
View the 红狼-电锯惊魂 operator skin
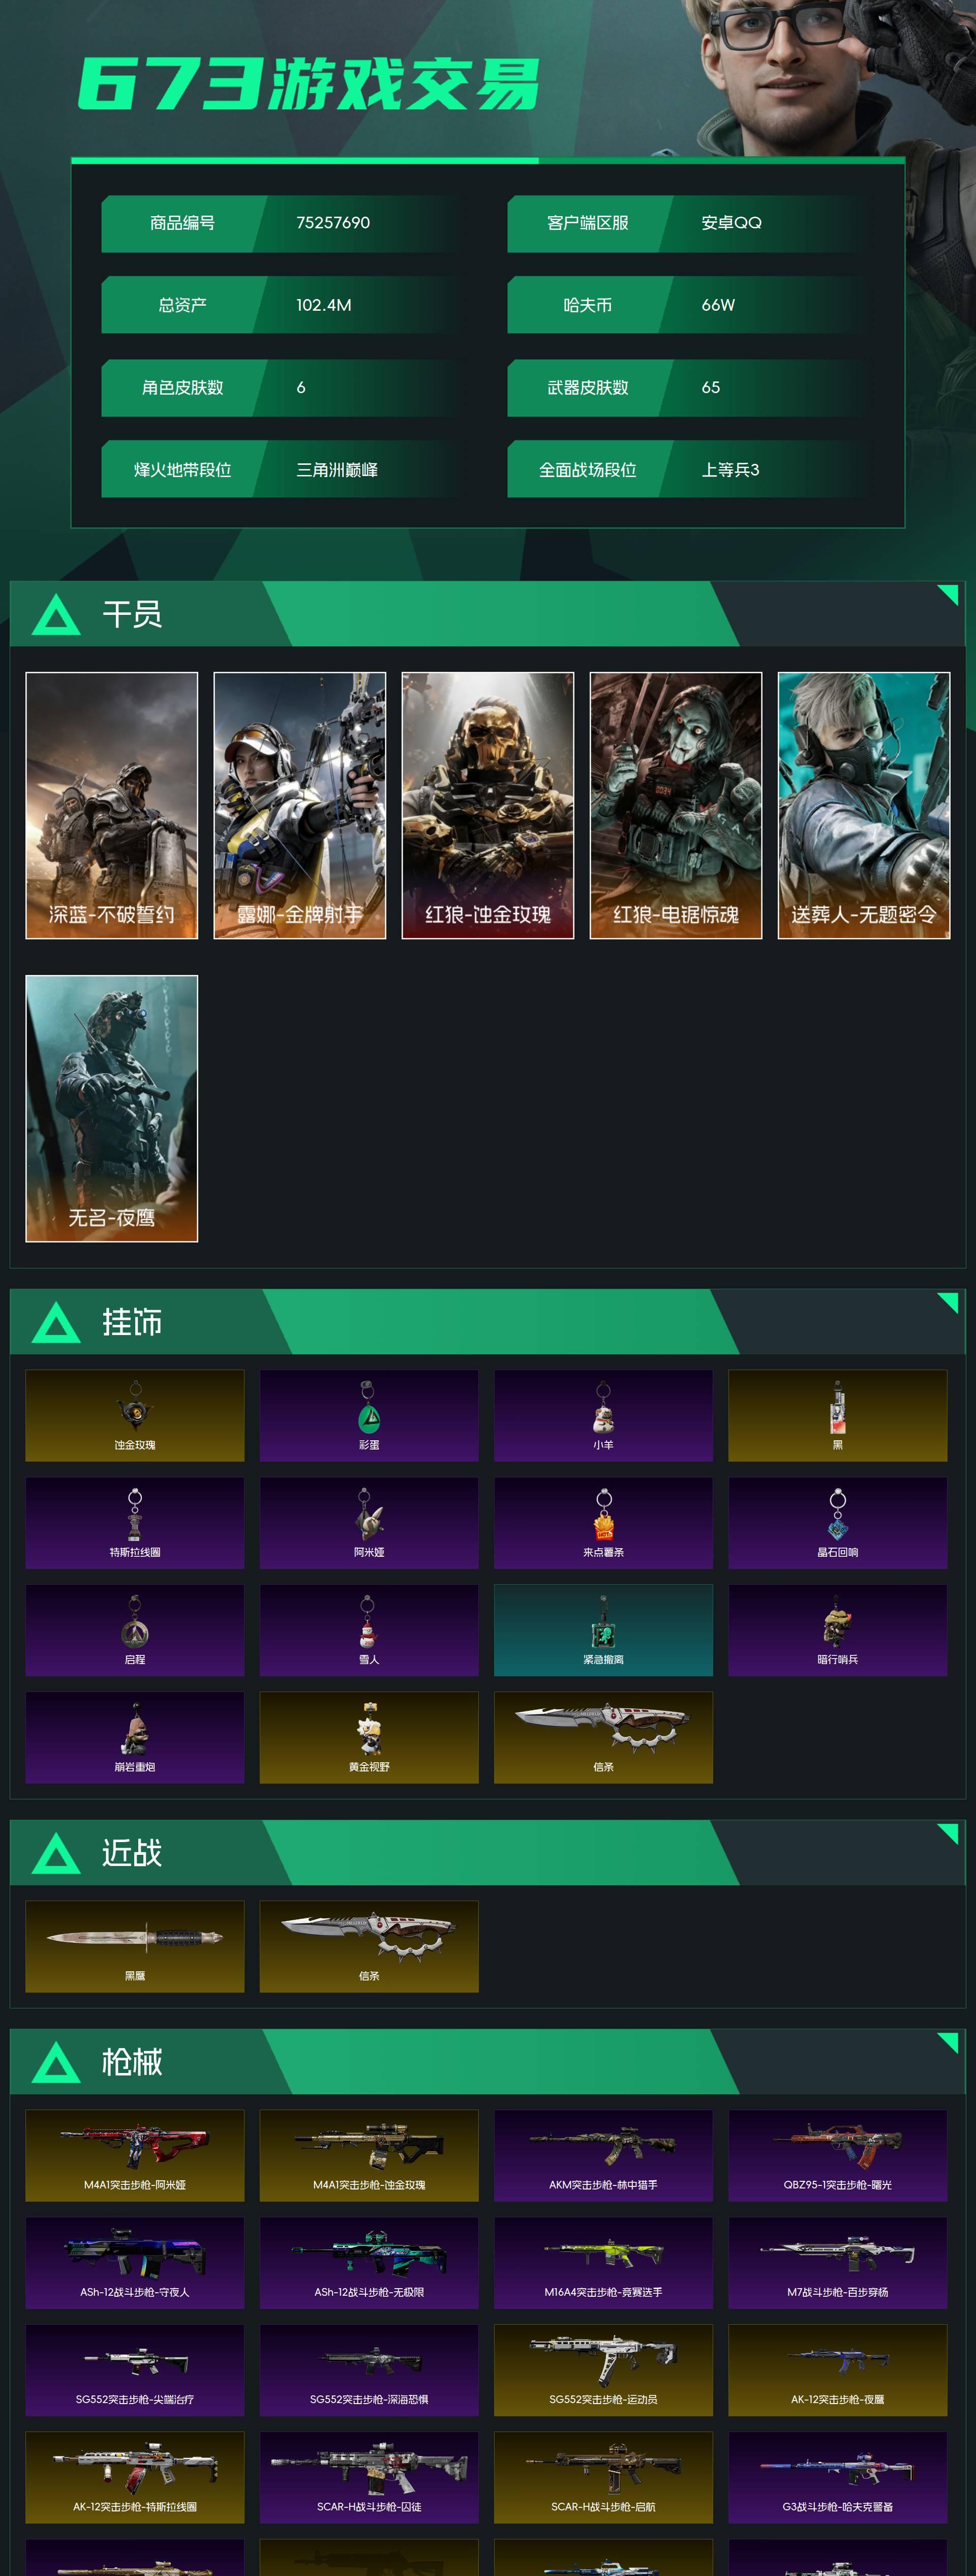tap(676, 805)
